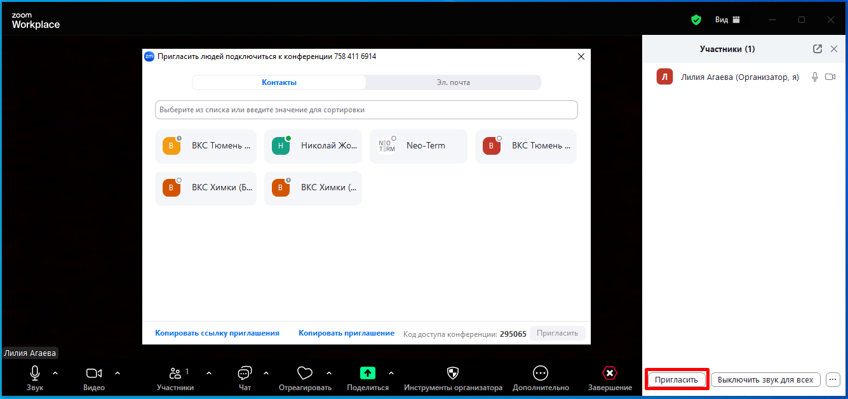This screenshot has height=399, width=848.
Task: Open share options arrow beside Поделиться
Action: (x=391, y=373)
